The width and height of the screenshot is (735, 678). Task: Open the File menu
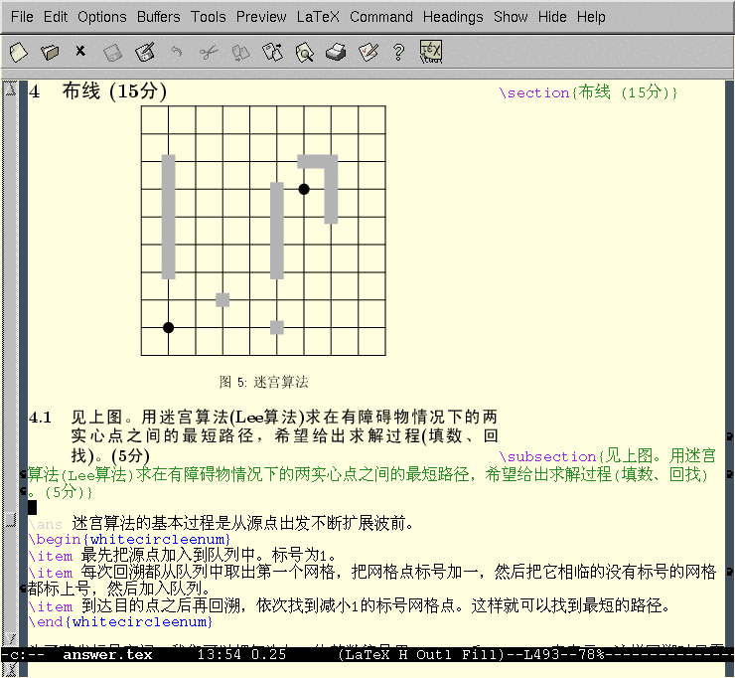pos(22,17)
